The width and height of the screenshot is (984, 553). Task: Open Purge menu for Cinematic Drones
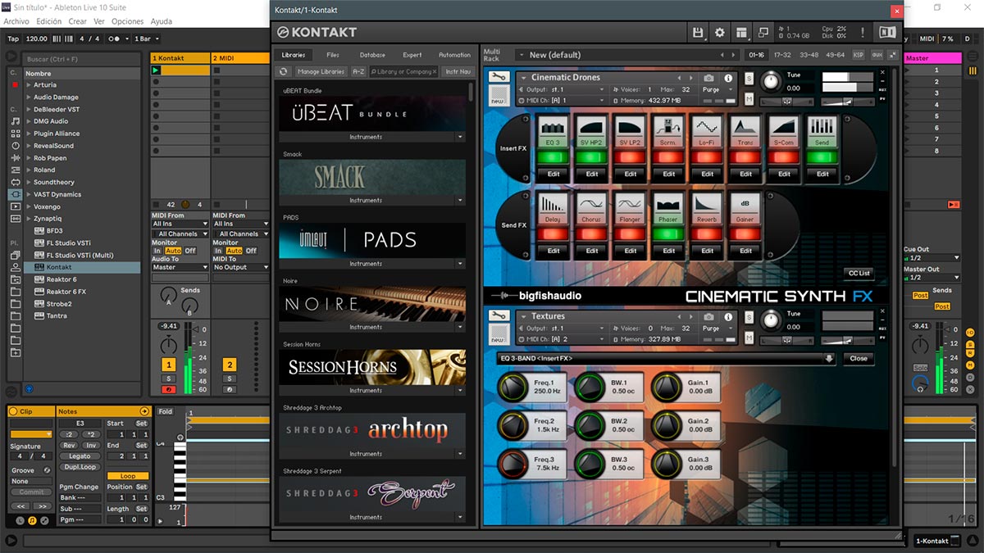716,89
